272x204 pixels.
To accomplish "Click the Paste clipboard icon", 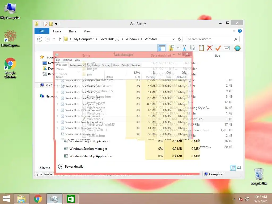I will click(x=201, y=48).
